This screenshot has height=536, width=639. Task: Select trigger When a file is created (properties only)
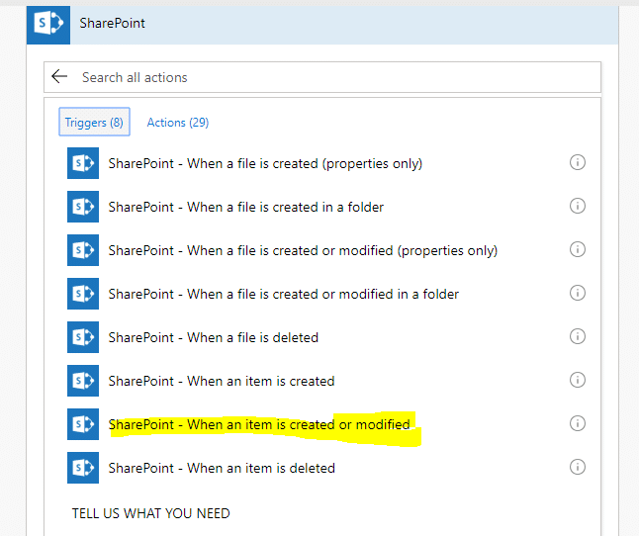point(265,164)
